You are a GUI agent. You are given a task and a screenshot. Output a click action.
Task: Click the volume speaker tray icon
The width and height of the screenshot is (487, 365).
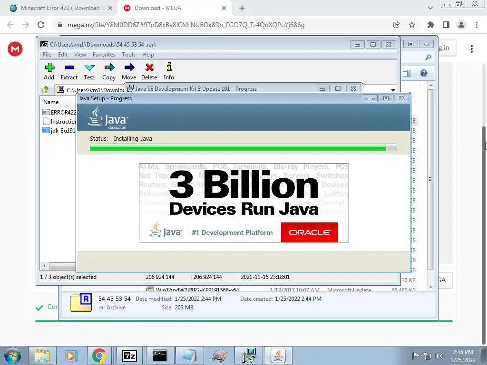pyautogui.click(x=438, y=355)
